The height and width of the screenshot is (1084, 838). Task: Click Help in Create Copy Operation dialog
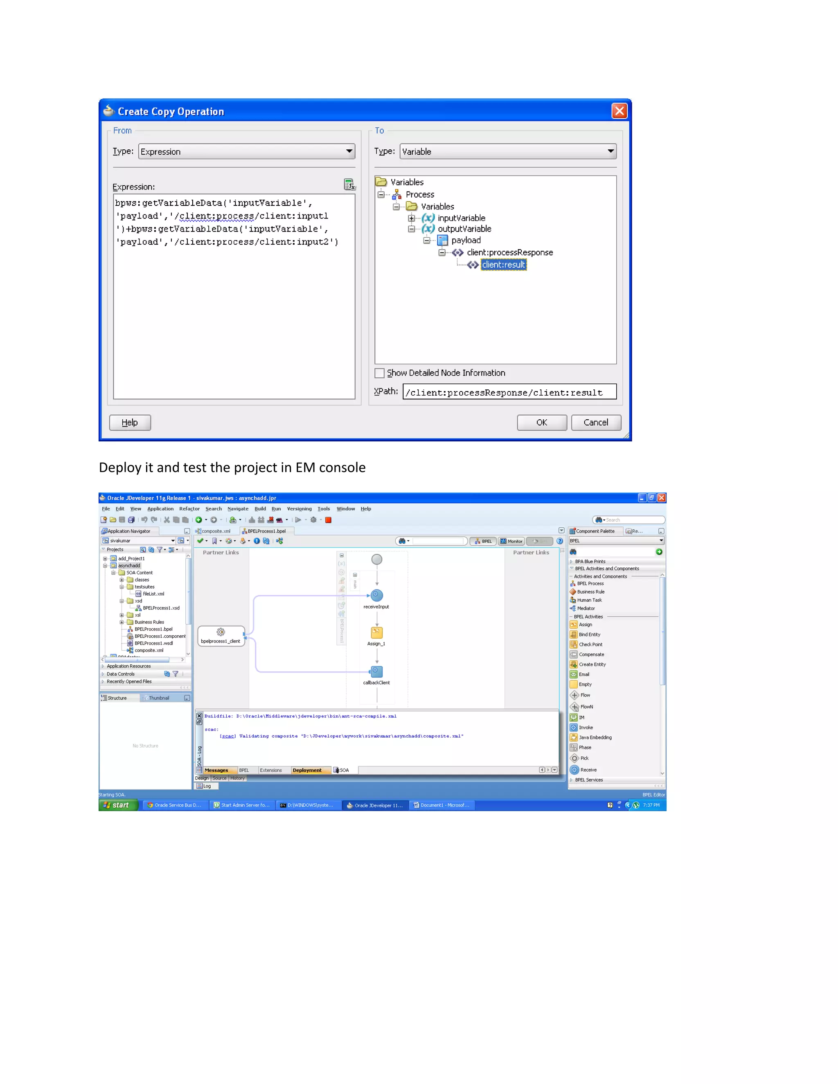[x=130, y=423]
